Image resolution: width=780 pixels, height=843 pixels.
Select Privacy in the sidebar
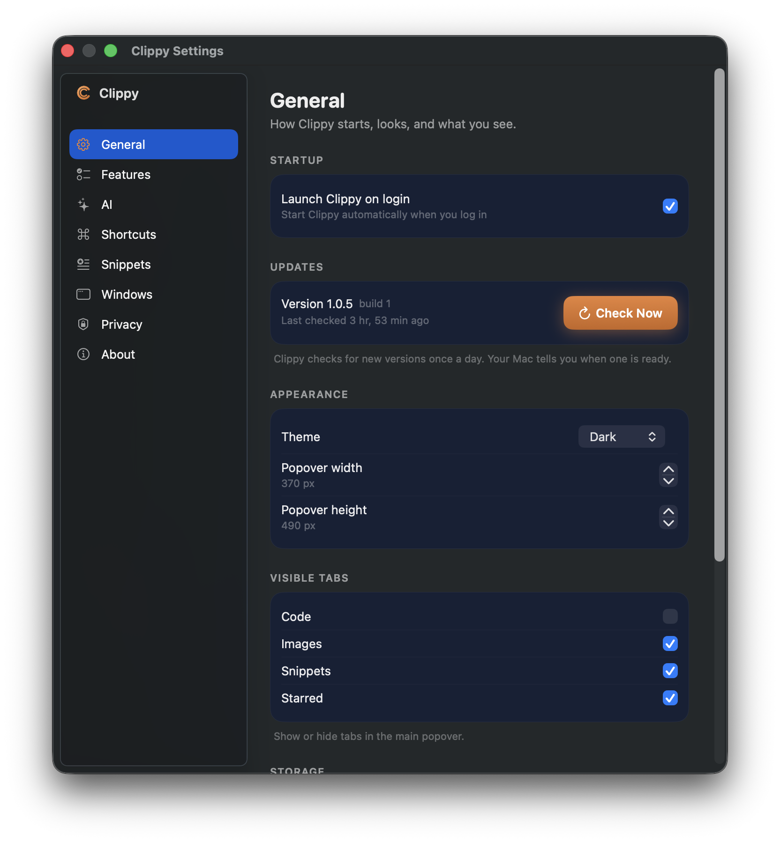coord(154,324)
